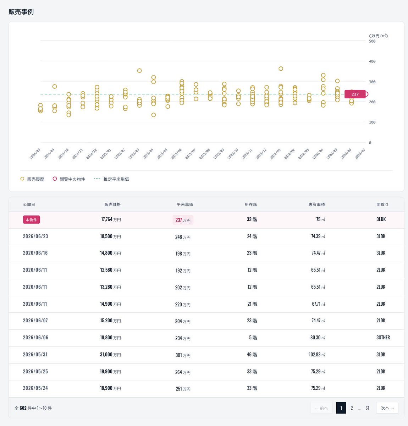
Task: Click the 74.39㎡ area cell
Action: [318, 236]
